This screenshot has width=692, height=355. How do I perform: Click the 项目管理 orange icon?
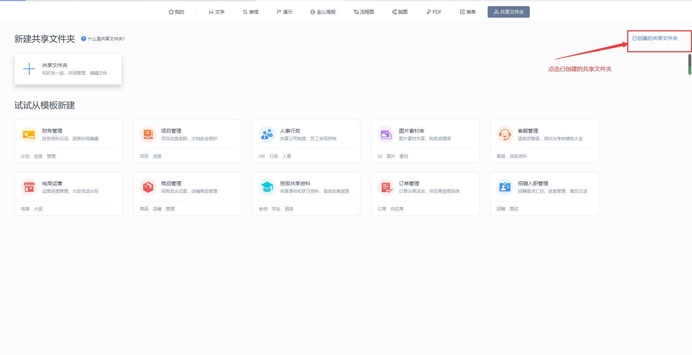pos(148,134)
